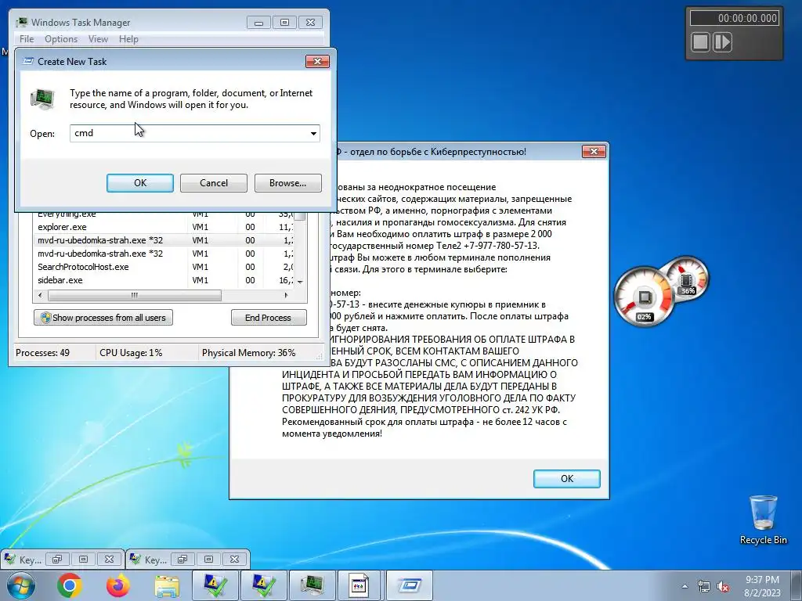Viewport: 802px width, 601px height.
Task: Click Physical Memory: 36% status entry
Action: [x=248, y=353]
